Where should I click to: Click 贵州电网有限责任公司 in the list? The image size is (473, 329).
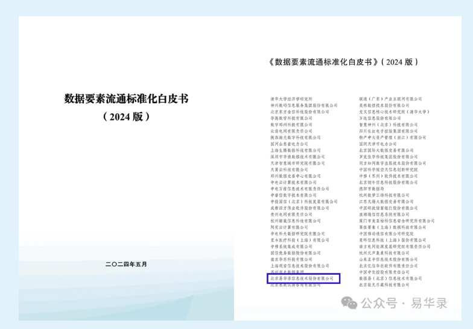tap(292, 215)
